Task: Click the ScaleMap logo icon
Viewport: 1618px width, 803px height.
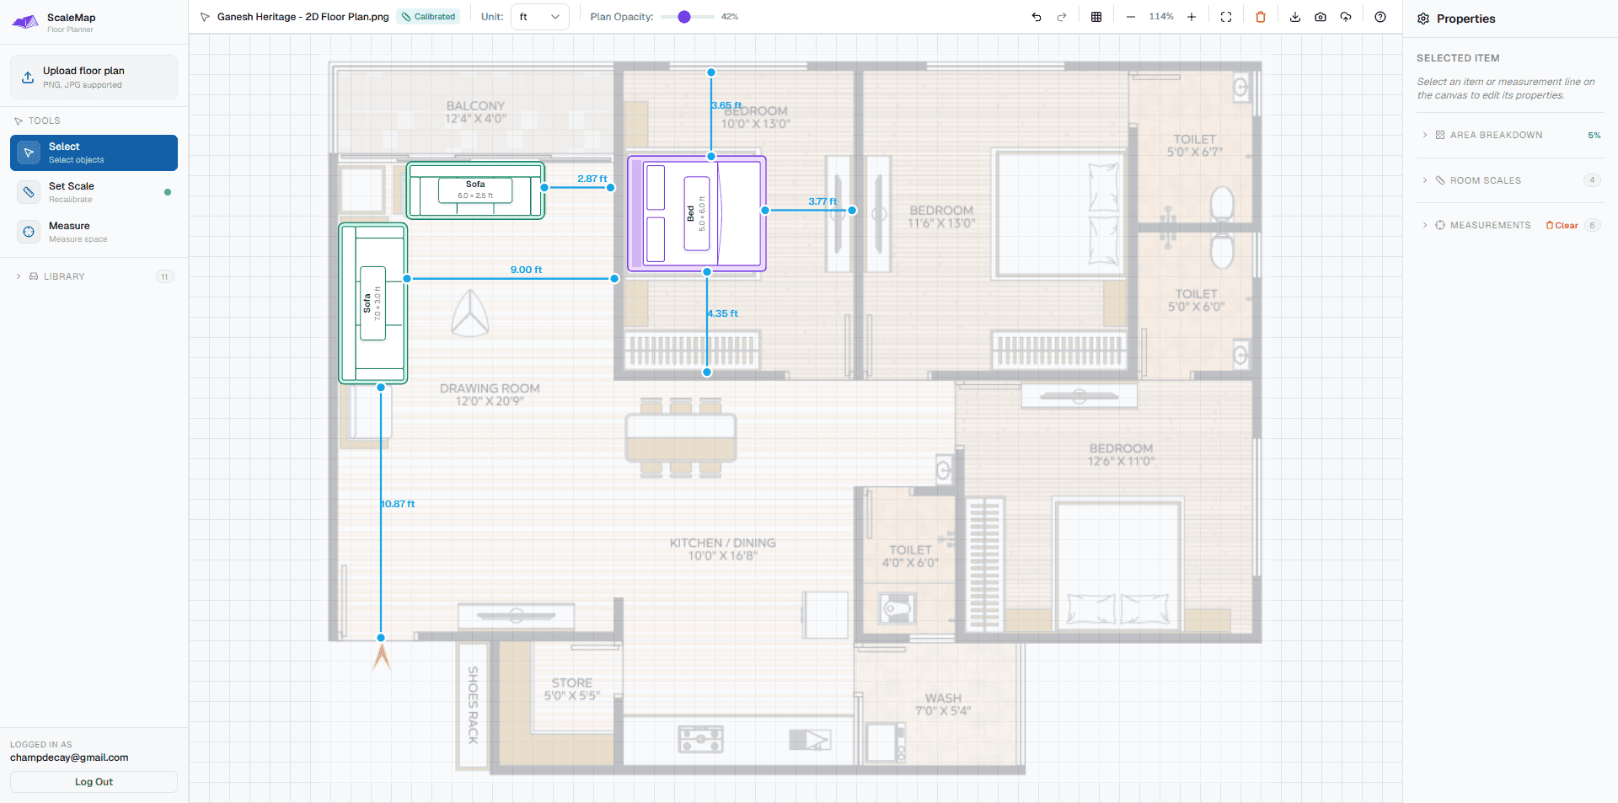Action: pyautogui.click(x=25, y=22)
